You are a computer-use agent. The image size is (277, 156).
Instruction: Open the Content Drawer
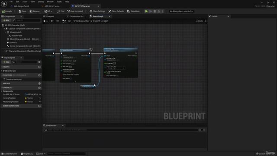[10, 154]
